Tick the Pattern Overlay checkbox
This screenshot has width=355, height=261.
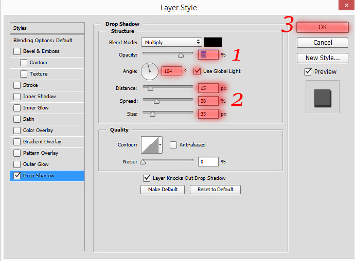(17, 153)
